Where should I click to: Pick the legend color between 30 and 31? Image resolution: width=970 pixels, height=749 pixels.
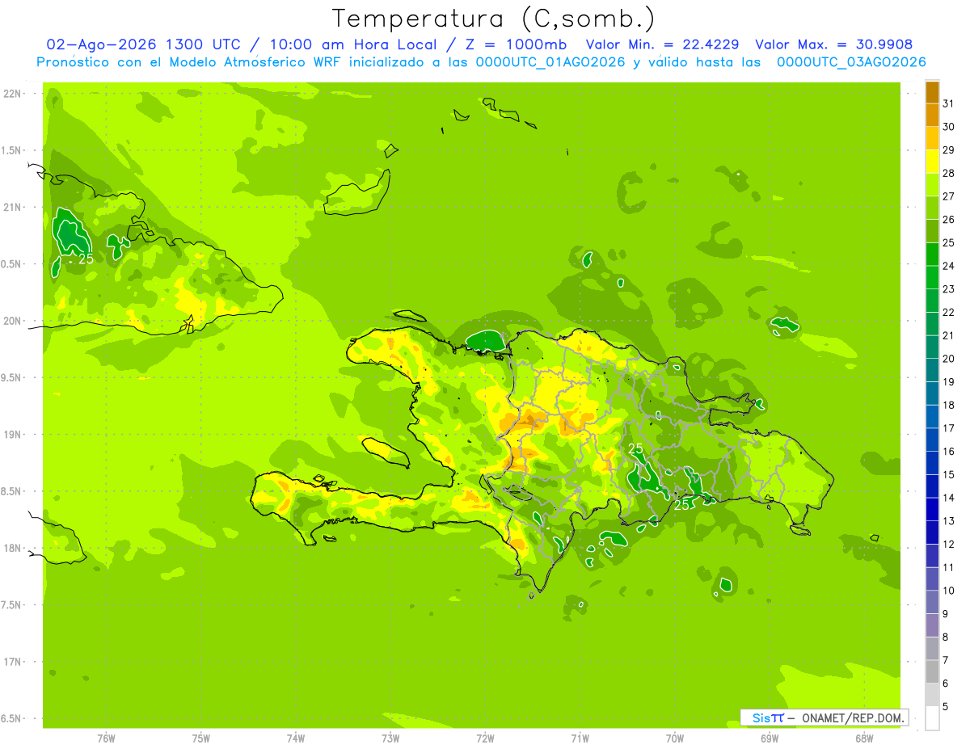932,115
